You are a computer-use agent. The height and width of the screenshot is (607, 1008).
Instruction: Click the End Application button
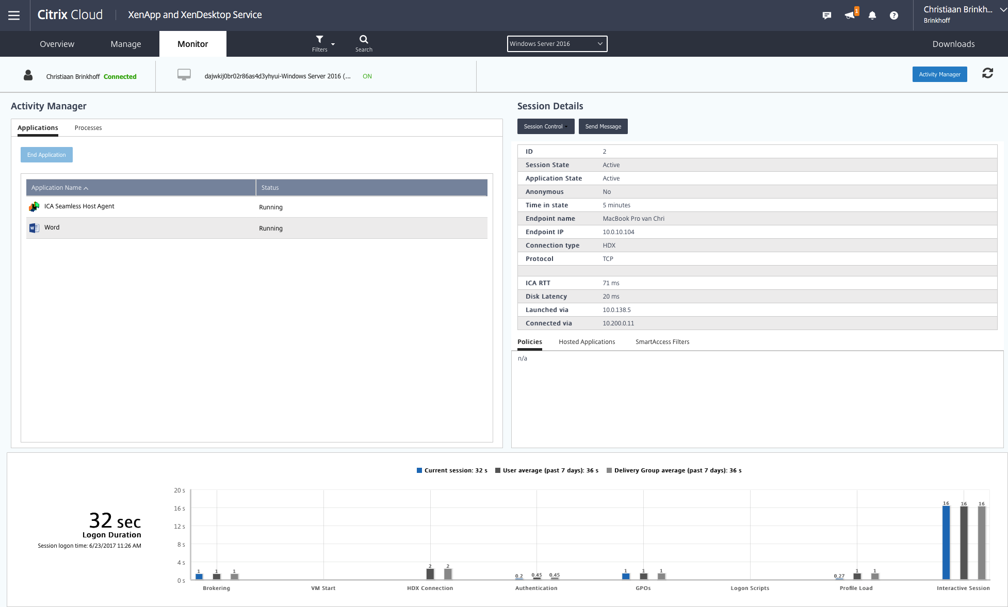(x=46, y=155)
